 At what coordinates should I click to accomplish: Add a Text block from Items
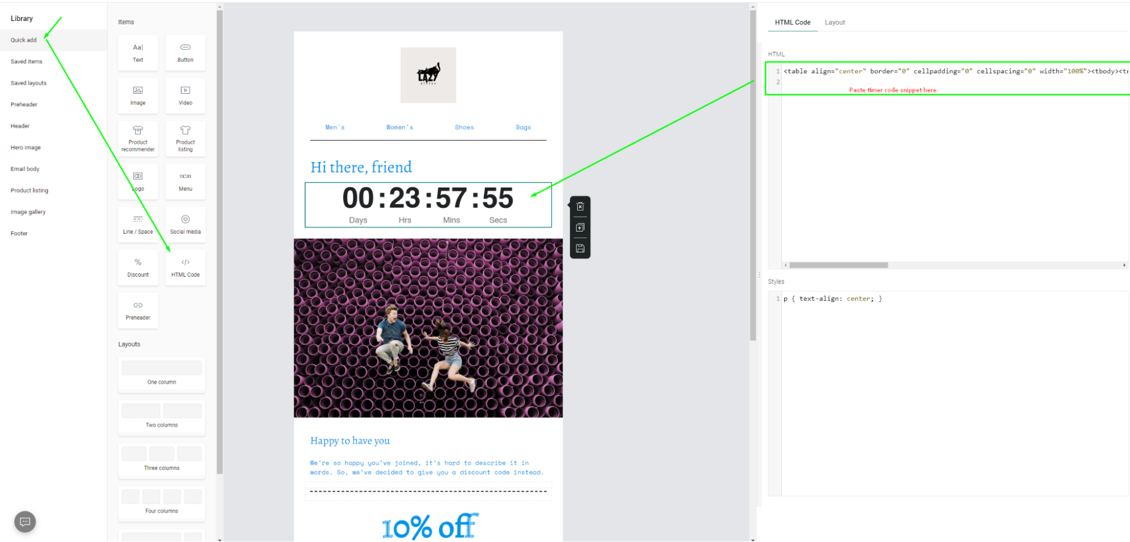tap(137, 53)
